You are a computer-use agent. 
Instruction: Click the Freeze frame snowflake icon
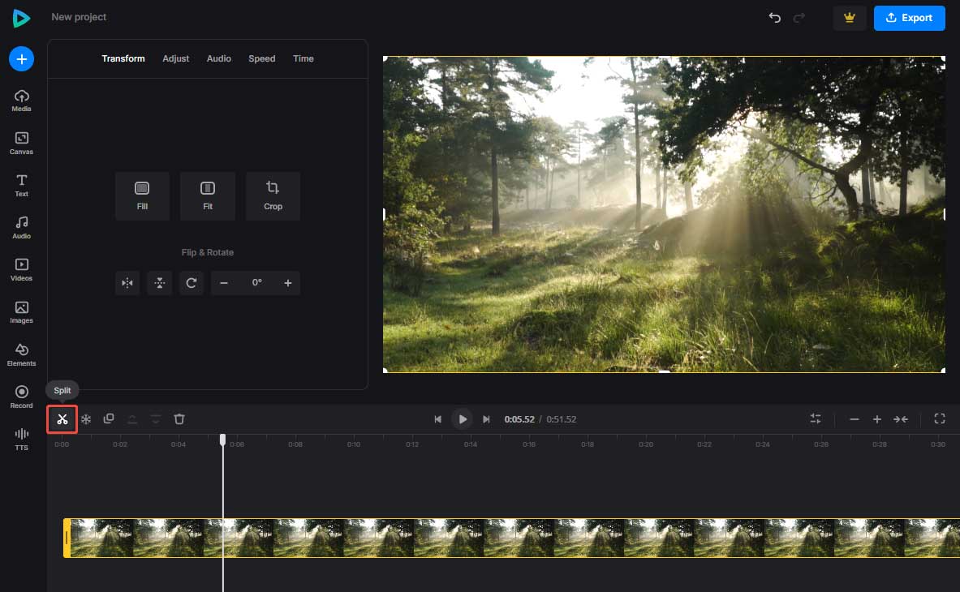coord(86,419)
